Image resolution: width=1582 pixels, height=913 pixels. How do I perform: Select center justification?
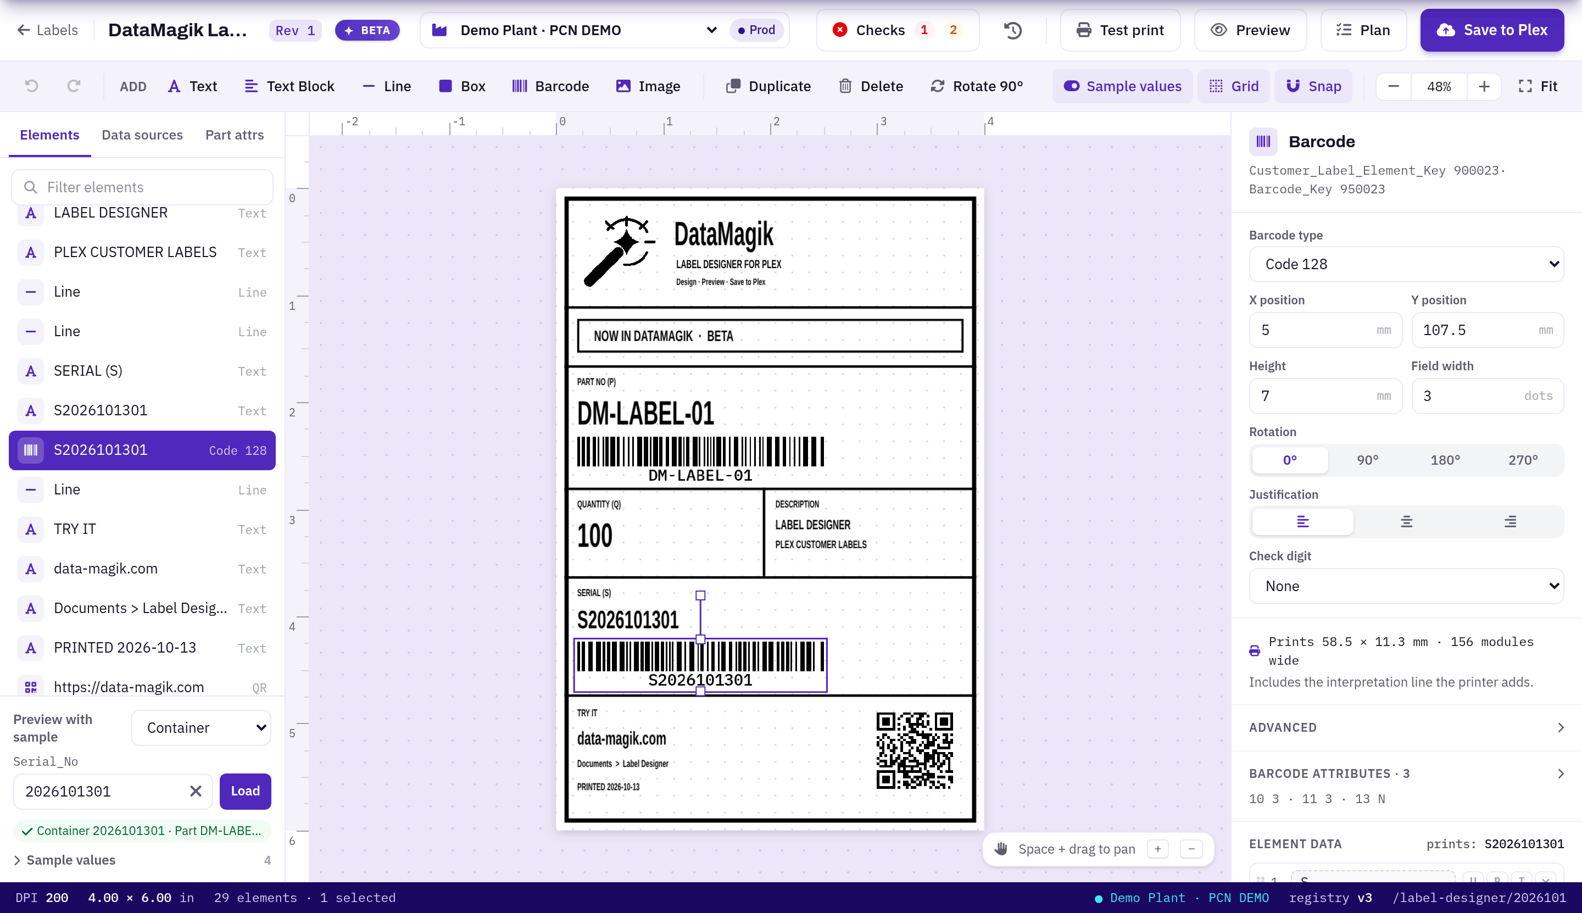pyautogui.click(x=1406, y=521)
